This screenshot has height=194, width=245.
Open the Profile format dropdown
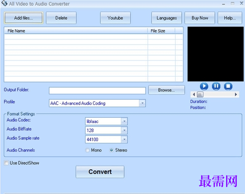142,103
